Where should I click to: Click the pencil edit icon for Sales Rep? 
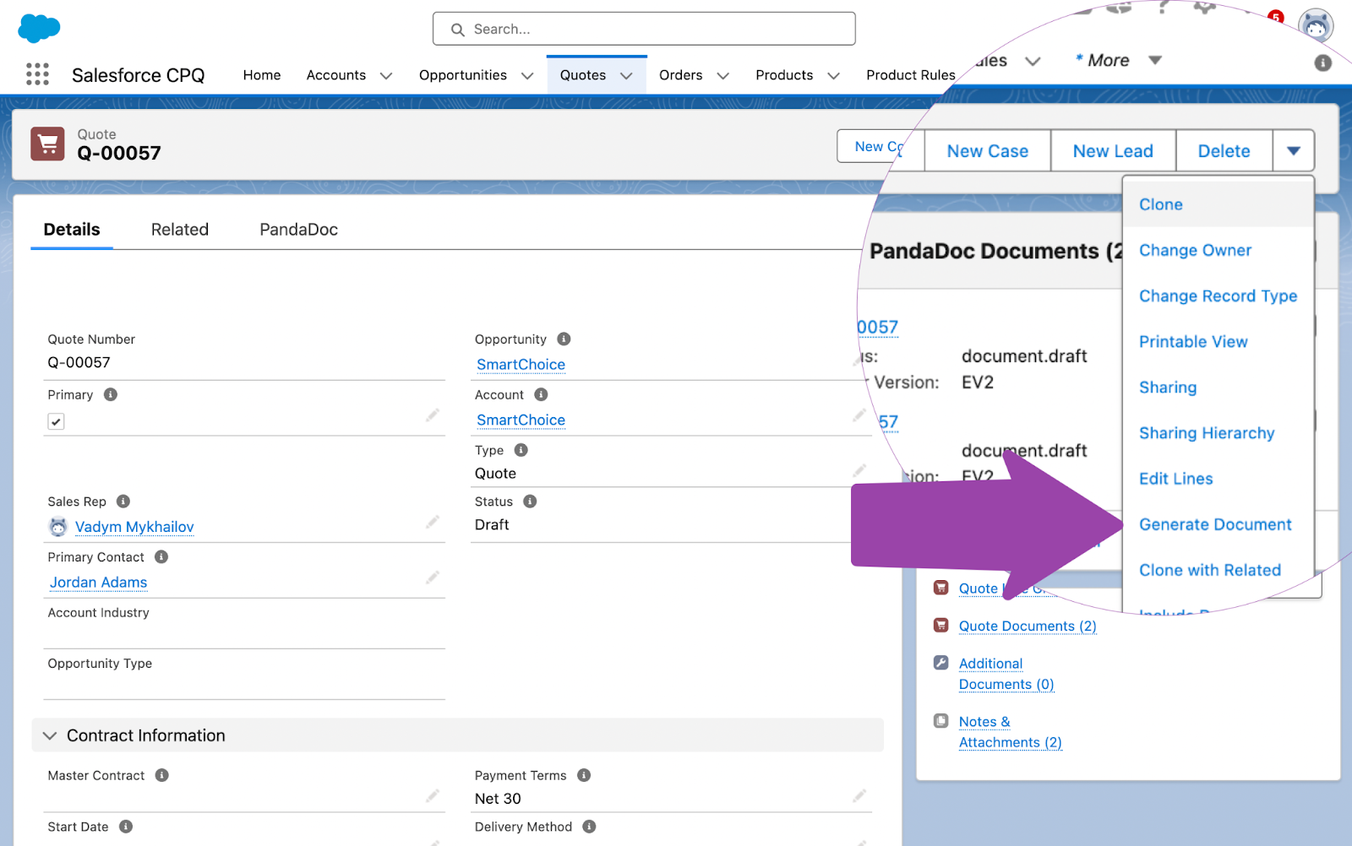pos(433,522)
